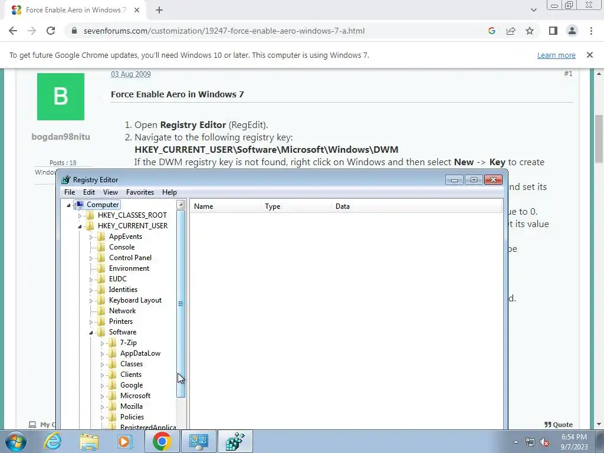Open the Chrome tab search dropdown

tap(533, 10)
